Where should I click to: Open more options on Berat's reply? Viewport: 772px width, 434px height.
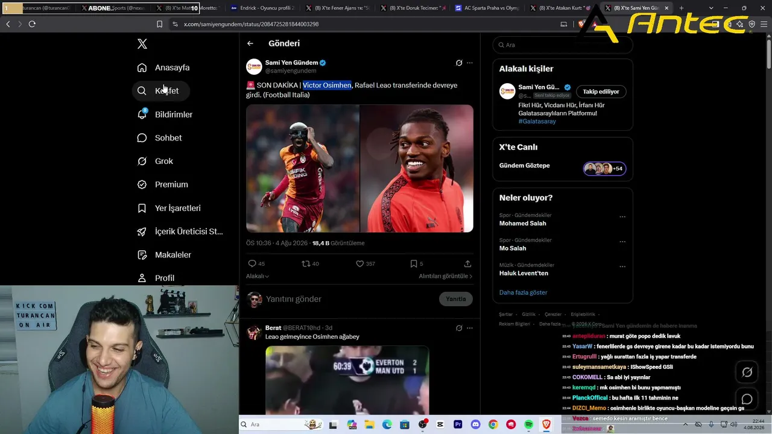[470, 328]
